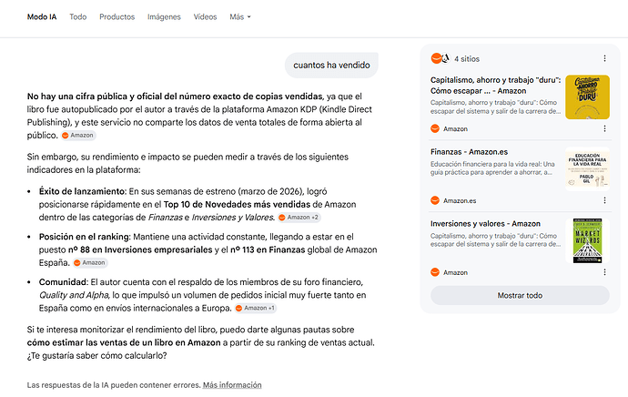Click the '4 sitios' label

pyautogui.click(x=467, y=59)
